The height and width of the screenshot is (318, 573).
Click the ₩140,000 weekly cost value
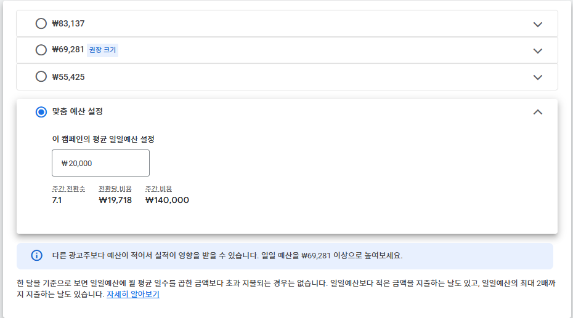point(167,200)
